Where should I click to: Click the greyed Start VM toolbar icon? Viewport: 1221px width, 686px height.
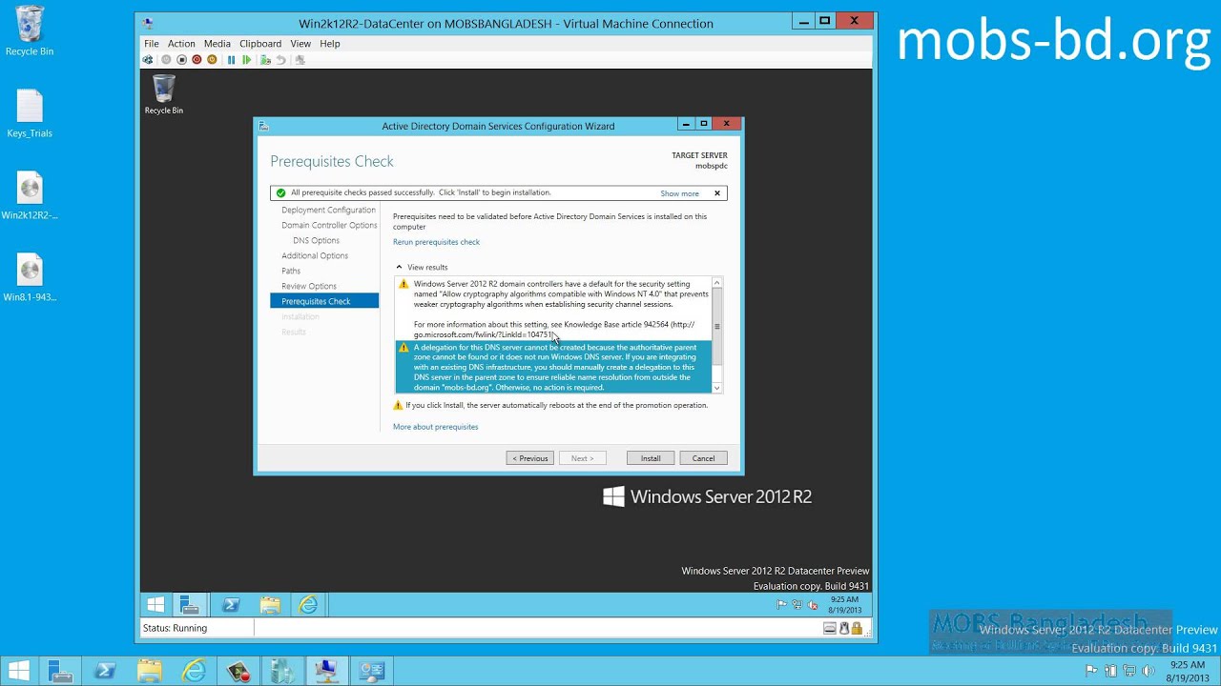tap(166, 60)
